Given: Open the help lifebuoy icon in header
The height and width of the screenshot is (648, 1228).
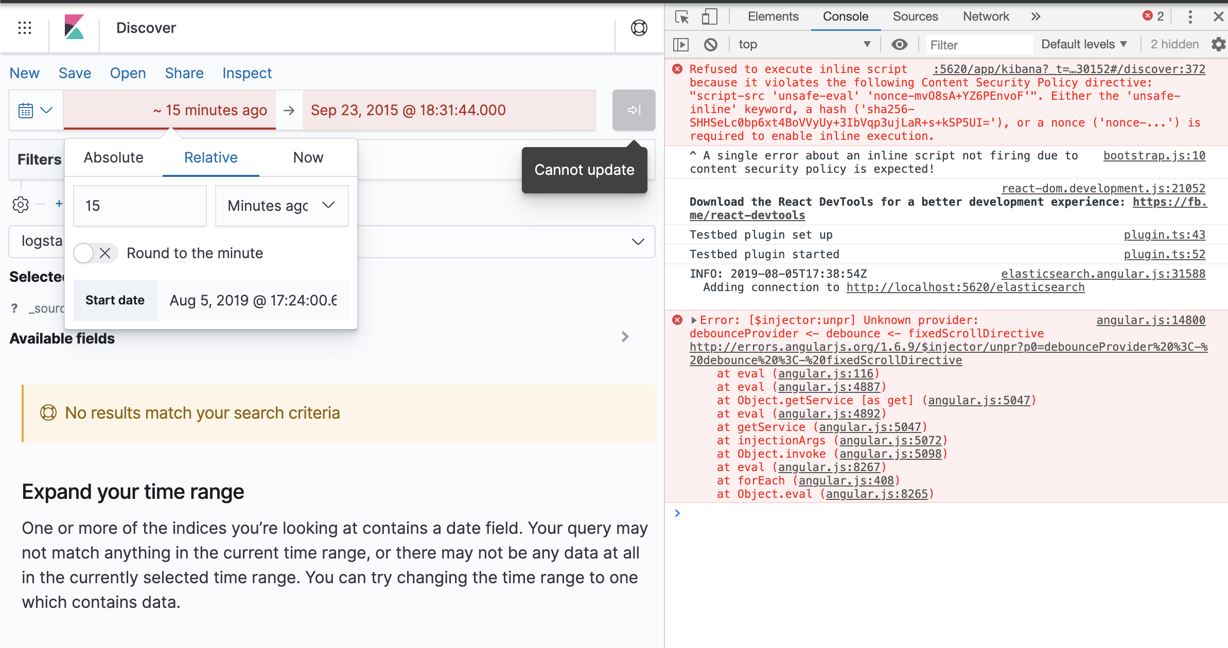Looking at the screenshot, I should tap(639, 28).
